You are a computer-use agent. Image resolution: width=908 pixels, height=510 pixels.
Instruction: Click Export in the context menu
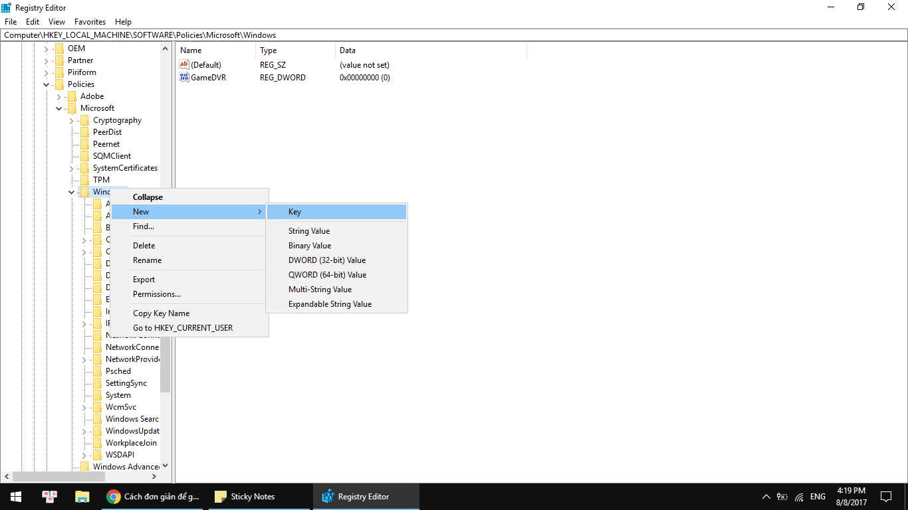coord(144,279)
